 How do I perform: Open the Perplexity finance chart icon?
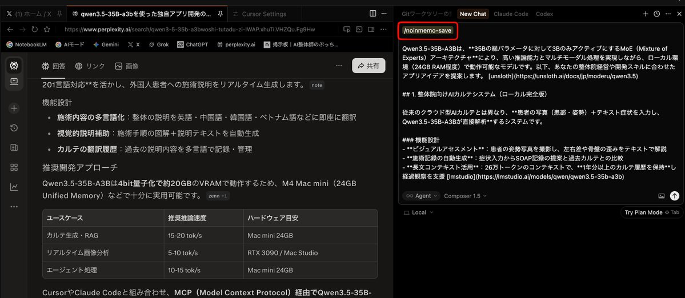point(14,187)
